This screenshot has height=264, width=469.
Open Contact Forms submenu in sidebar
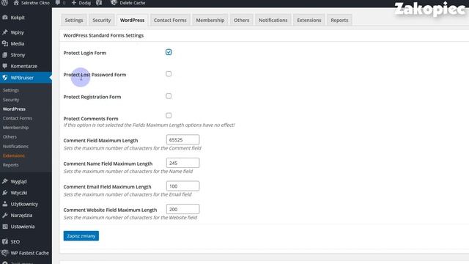(18, 118)
